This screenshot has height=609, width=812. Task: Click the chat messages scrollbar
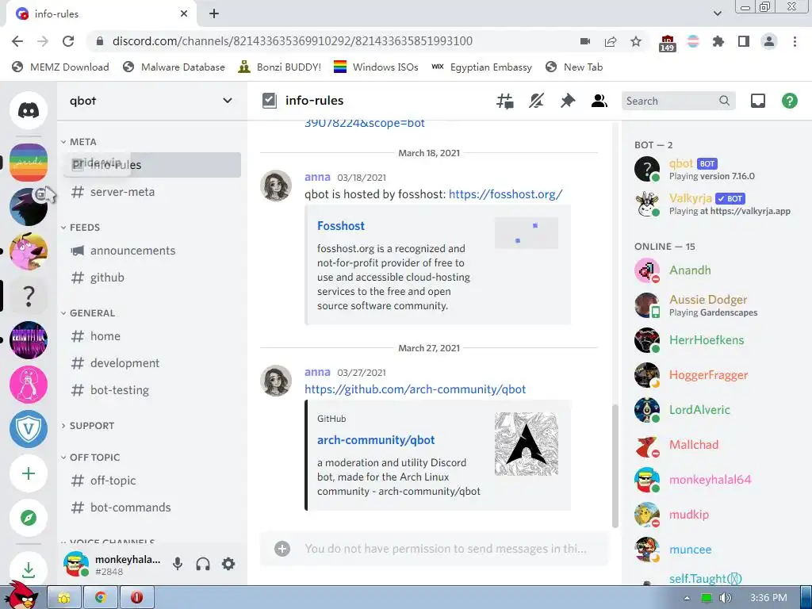(615, 466)
